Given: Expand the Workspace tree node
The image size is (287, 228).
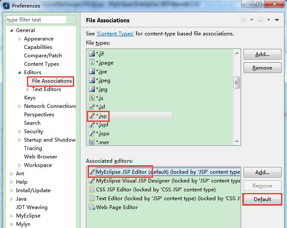Looking at the screenshot, I should 19,165.
